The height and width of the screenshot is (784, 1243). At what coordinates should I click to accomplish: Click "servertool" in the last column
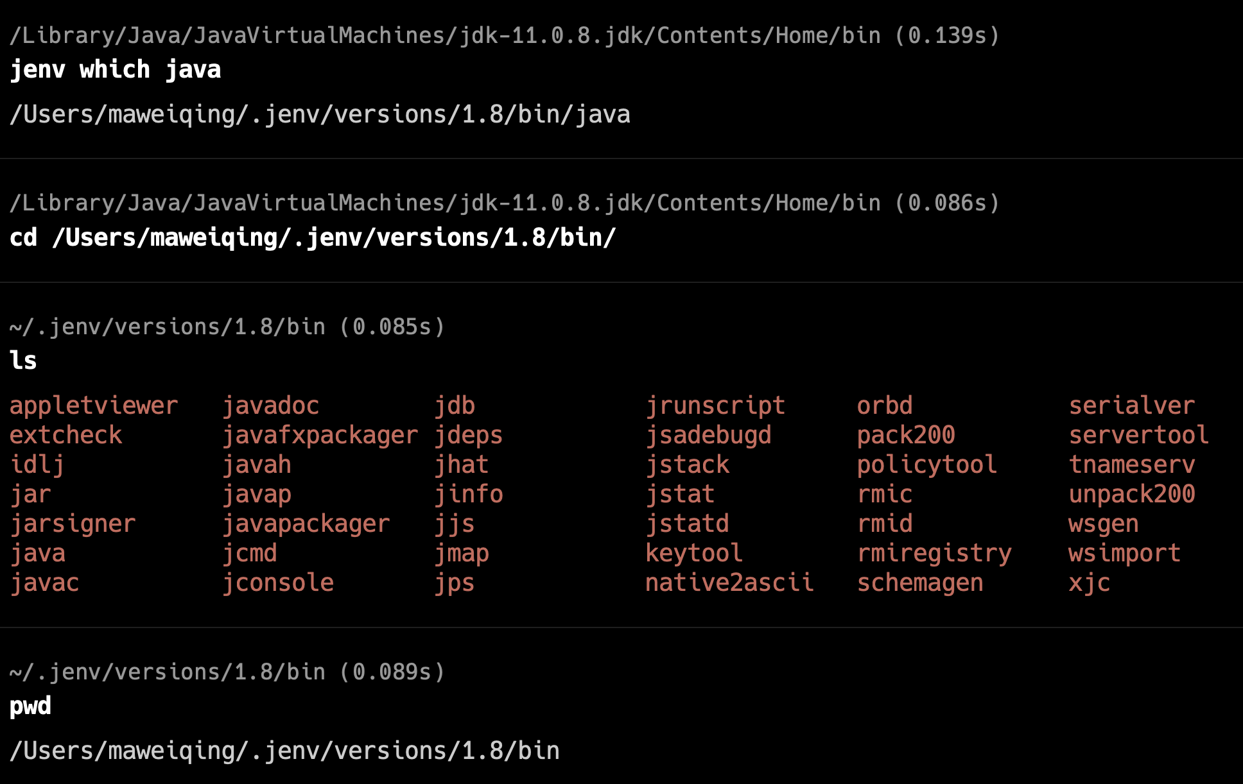coord(1138,435)
